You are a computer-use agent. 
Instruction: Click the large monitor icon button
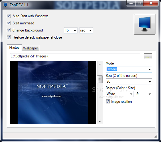(145, 24)
